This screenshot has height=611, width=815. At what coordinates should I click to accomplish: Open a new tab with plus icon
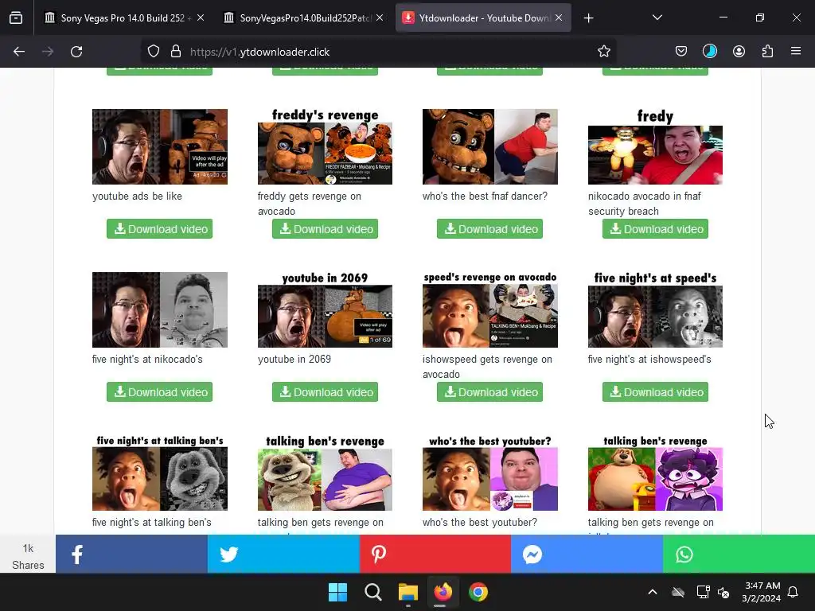click(x=588, y=18)
